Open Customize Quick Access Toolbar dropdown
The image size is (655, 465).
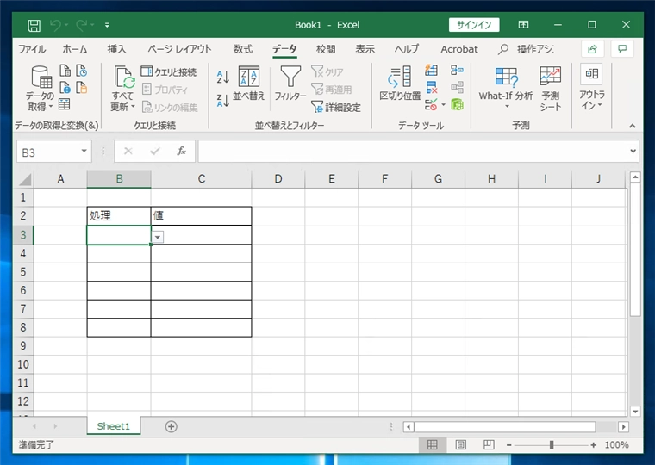(107, 25)
